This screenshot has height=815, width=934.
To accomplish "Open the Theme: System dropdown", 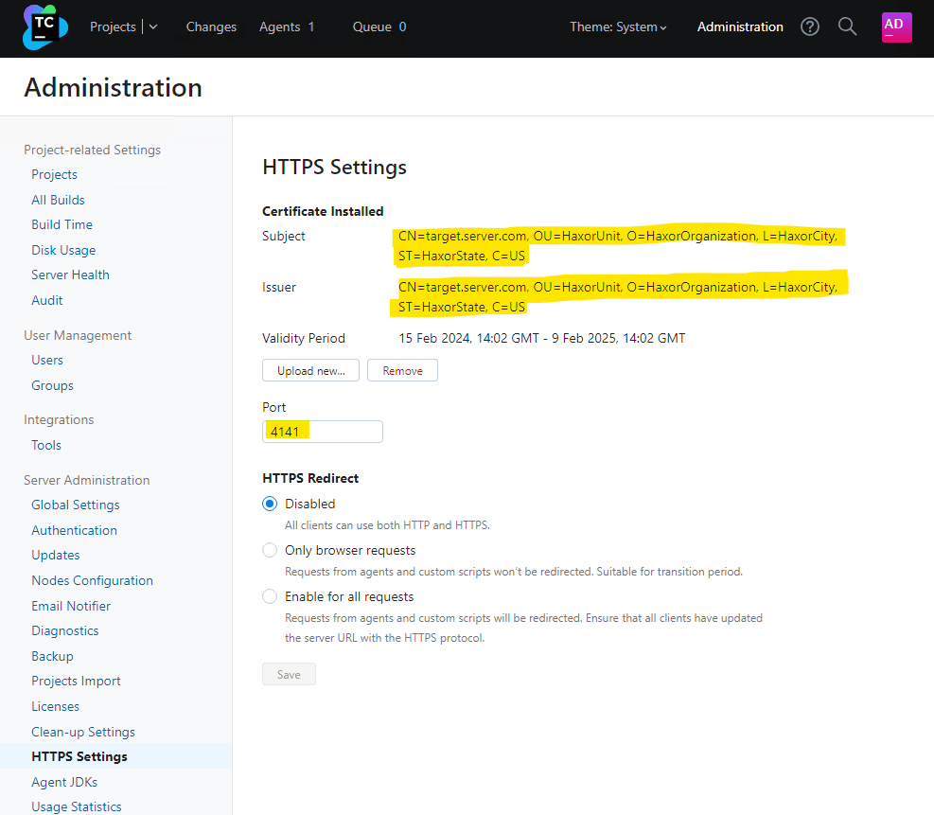I will click(618, 27).
